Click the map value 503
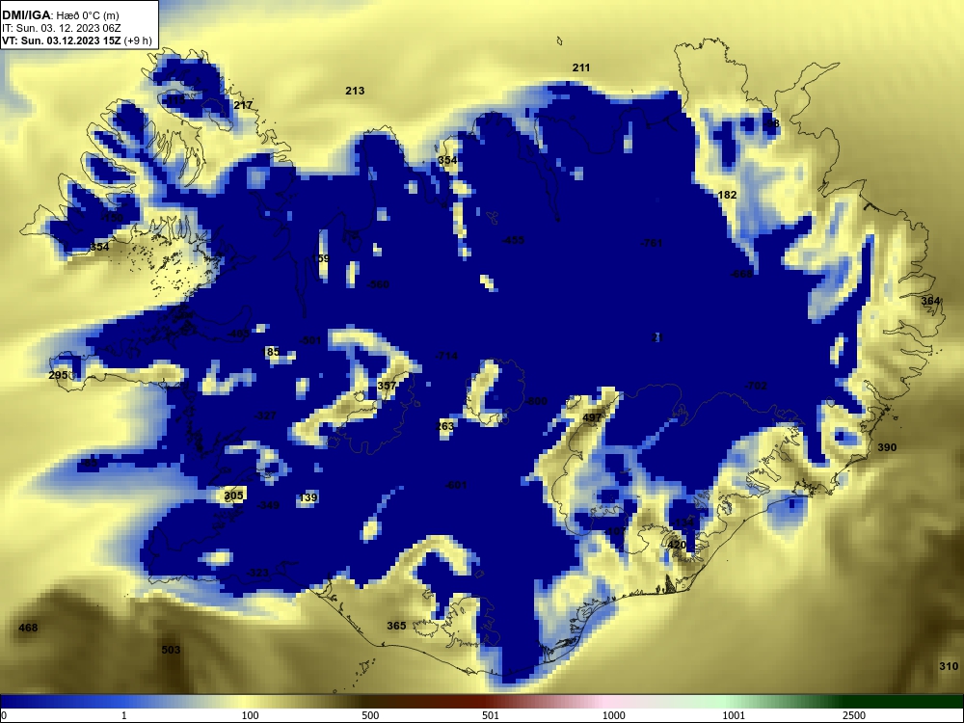 pyautogui.click(x=171, y=649)
